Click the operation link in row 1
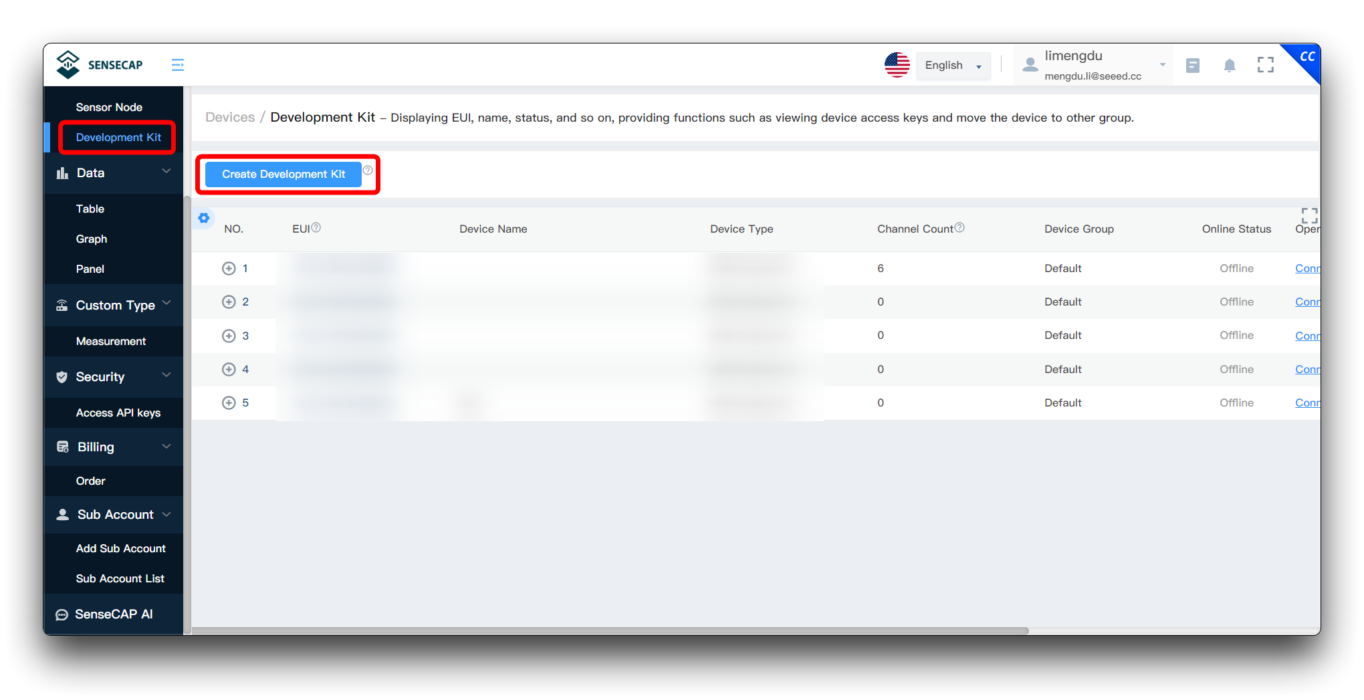The height and width of the screenshot is (700, 1364). pos(1307,268)
